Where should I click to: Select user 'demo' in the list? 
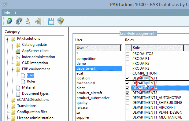pyautogui.click(x=99, y=64)
